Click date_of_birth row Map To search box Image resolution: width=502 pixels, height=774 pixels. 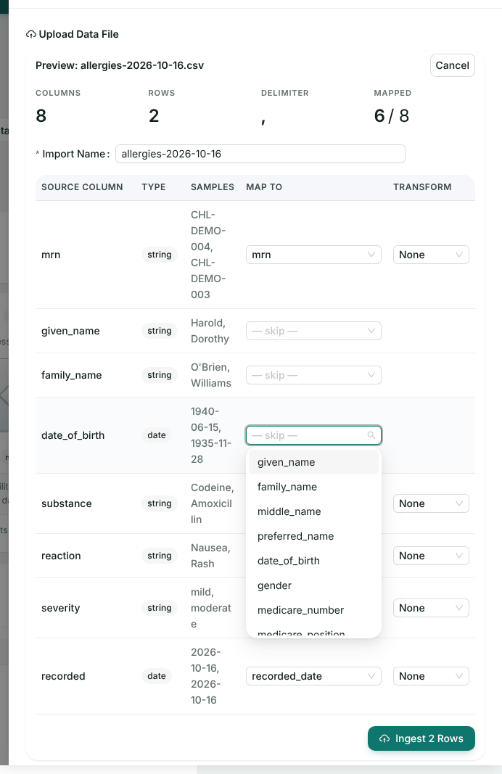[313, 435]
